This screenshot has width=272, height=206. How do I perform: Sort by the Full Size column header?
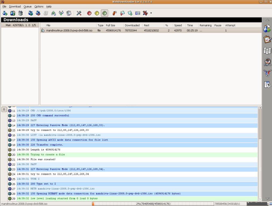[x=114, y=25]
